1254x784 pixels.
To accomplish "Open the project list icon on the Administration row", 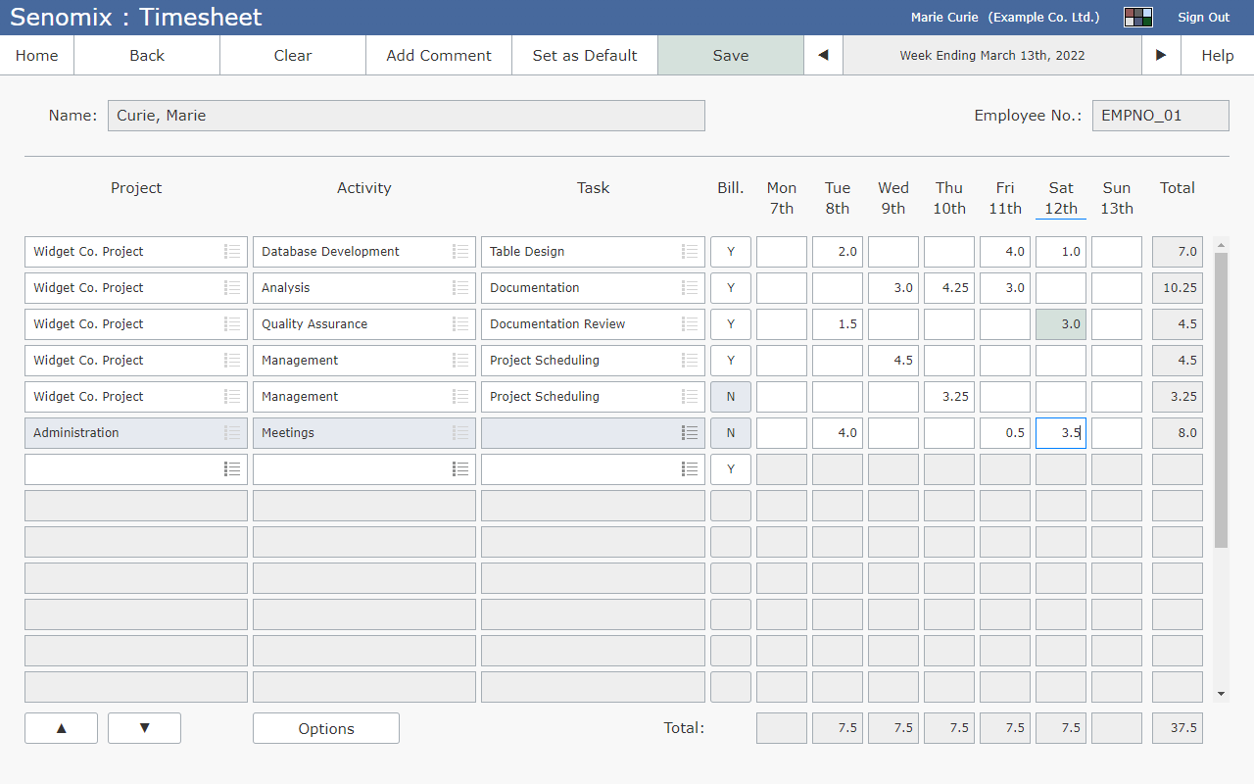I will point(232,432).
